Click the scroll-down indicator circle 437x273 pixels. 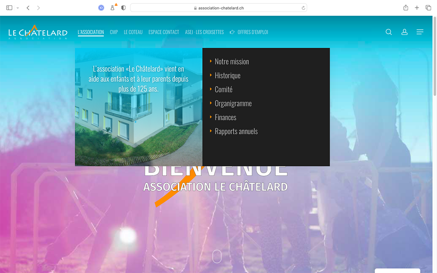click(x=217, y=256)
